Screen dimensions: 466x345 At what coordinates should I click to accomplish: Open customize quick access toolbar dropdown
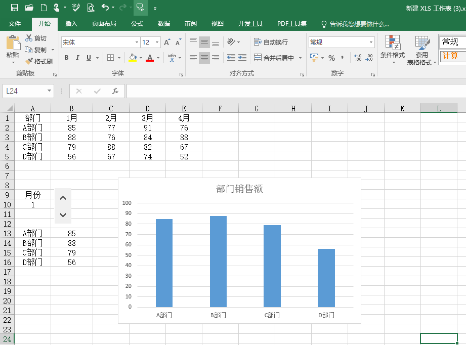[x=155, y=8]
